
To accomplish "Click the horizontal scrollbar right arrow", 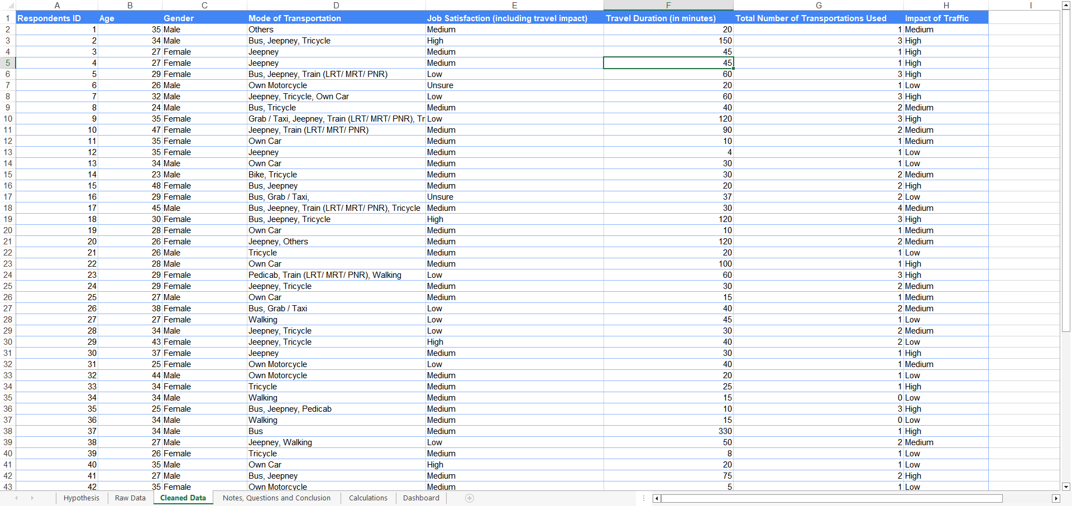I will pos(1056,499).
